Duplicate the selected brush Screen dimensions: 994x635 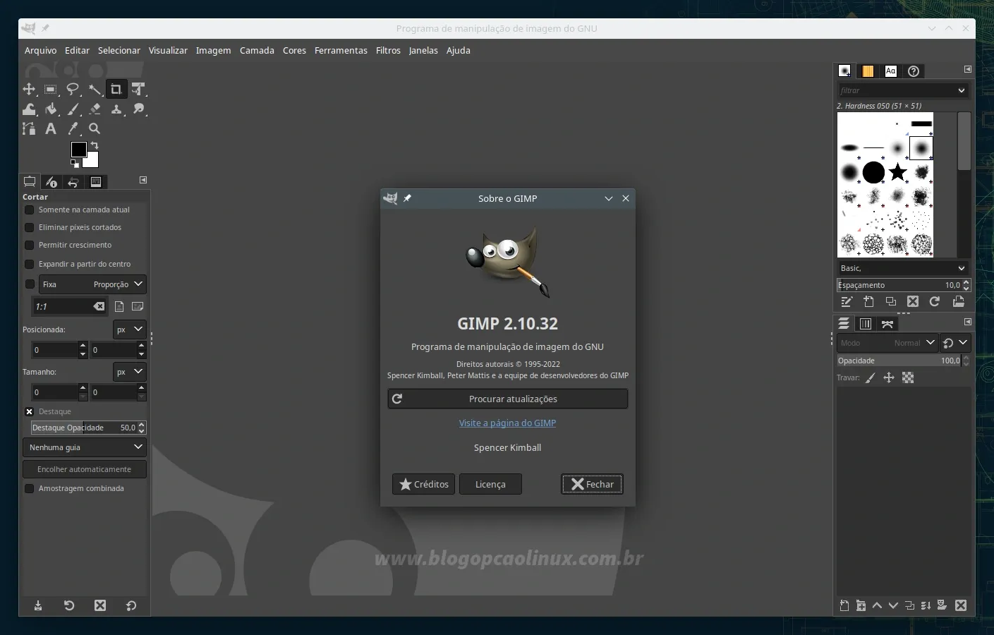coord(890,301)
